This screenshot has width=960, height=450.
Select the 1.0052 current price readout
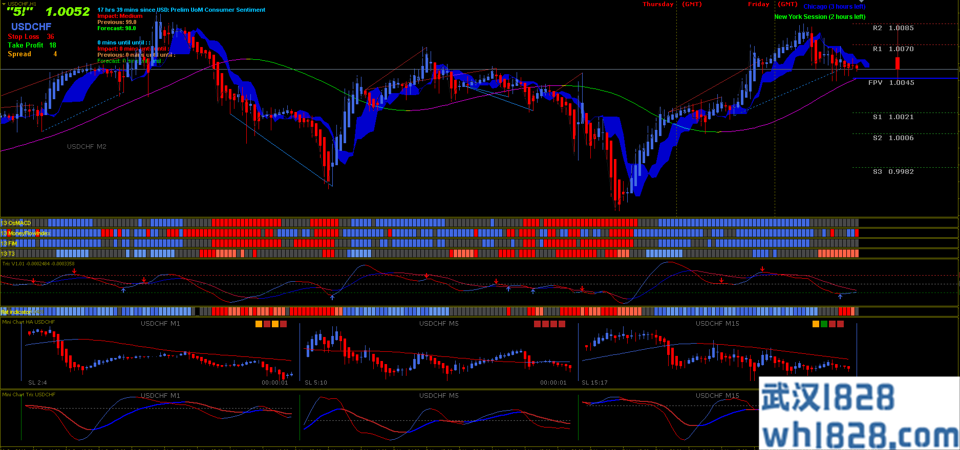[68, 12]
